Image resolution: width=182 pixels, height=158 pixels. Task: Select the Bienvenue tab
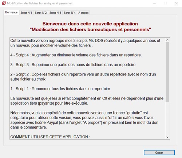(x=11, y=12)
